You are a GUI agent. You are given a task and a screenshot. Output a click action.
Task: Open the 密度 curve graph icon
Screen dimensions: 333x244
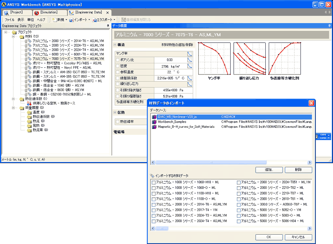tap(189, 66)
